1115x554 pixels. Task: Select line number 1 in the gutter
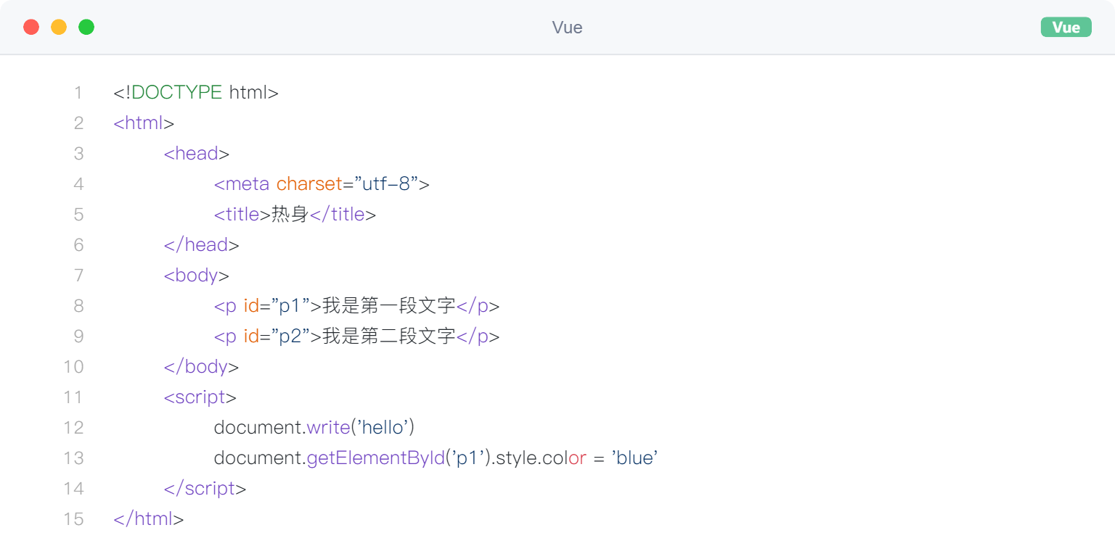click(78, 93)
